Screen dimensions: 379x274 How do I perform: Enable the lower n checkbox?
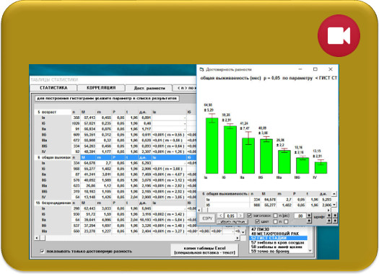coord(275,221)
